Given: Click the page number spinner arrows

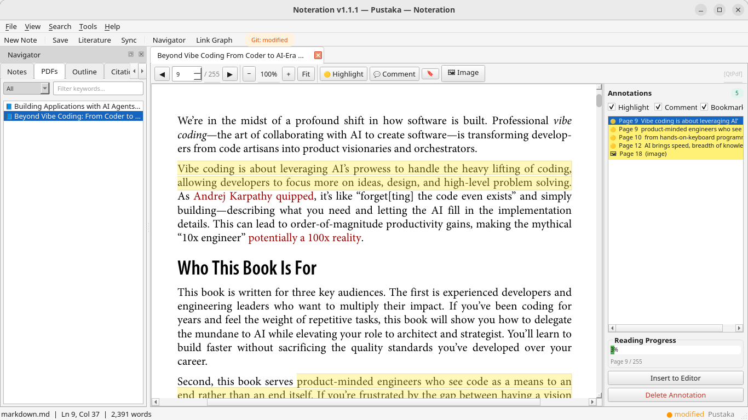Looking at the screenshot, I should coord(198,74).
